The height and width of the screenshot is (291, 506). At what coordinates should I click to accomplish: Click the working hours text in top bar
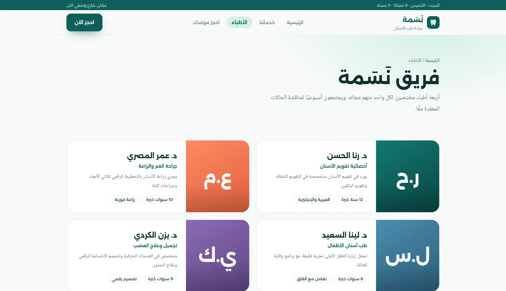[x=408, y=5]
